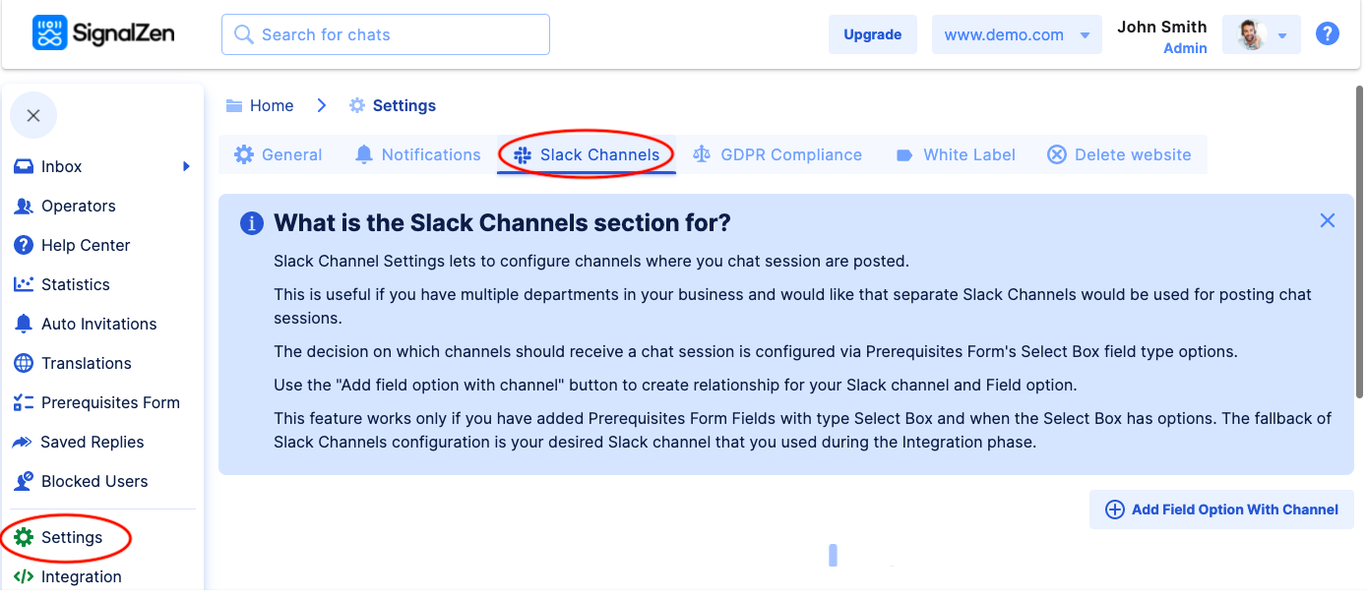The height and width of the screenshot is (599, 1367).
Task: Click Add Field Option With Channel
Action: (x=1221, y=509)
